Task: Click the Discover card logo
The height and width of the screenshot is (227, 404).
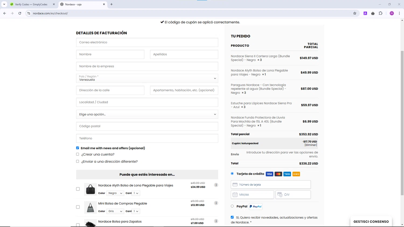Action: coord(296,174)
